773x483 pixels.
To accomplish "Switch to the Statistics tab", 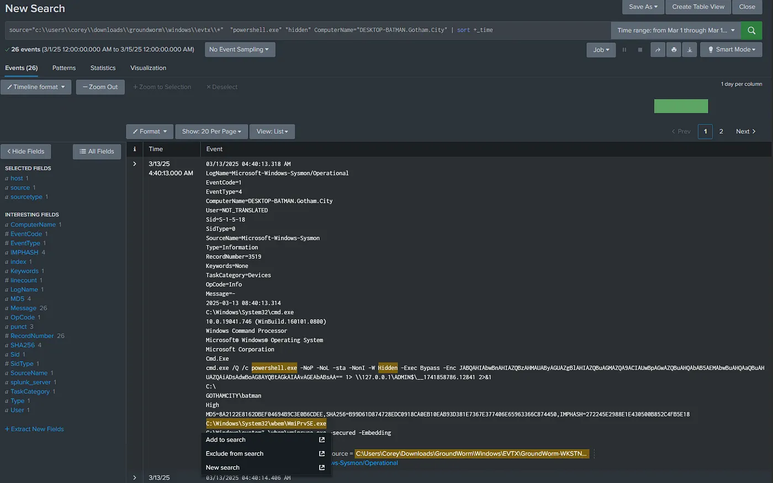I will (x=103, y=68).
